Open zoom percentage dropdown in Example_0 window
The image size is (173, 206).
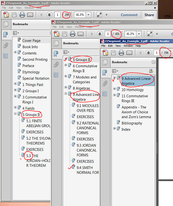[89, 15]
